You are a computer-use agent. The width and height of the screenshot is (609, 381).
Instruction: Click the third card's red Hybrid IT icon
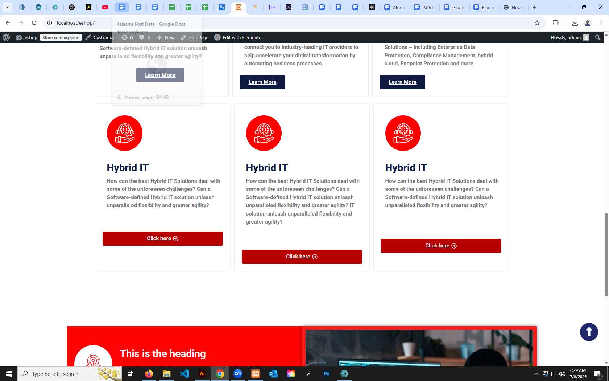pos(403,133)
